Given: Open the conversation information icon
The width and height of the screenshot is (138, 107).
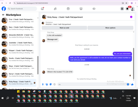Looking at the screenshot, I should tap(131, 17).
